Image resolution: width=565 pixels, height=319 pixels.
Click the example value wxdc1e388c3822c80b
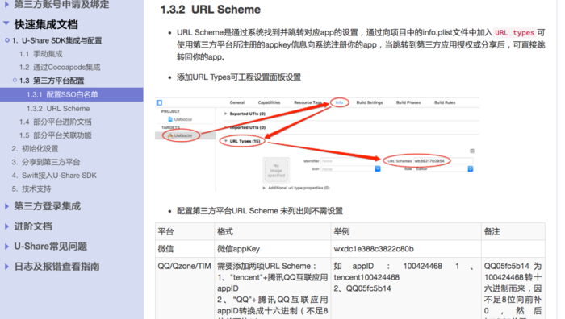pos(374,249)
